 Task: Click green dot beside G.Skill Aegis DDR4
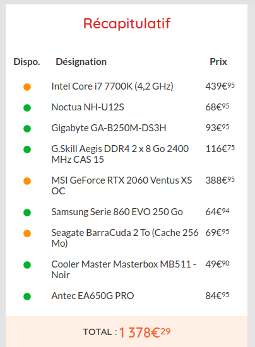point(27,150)
